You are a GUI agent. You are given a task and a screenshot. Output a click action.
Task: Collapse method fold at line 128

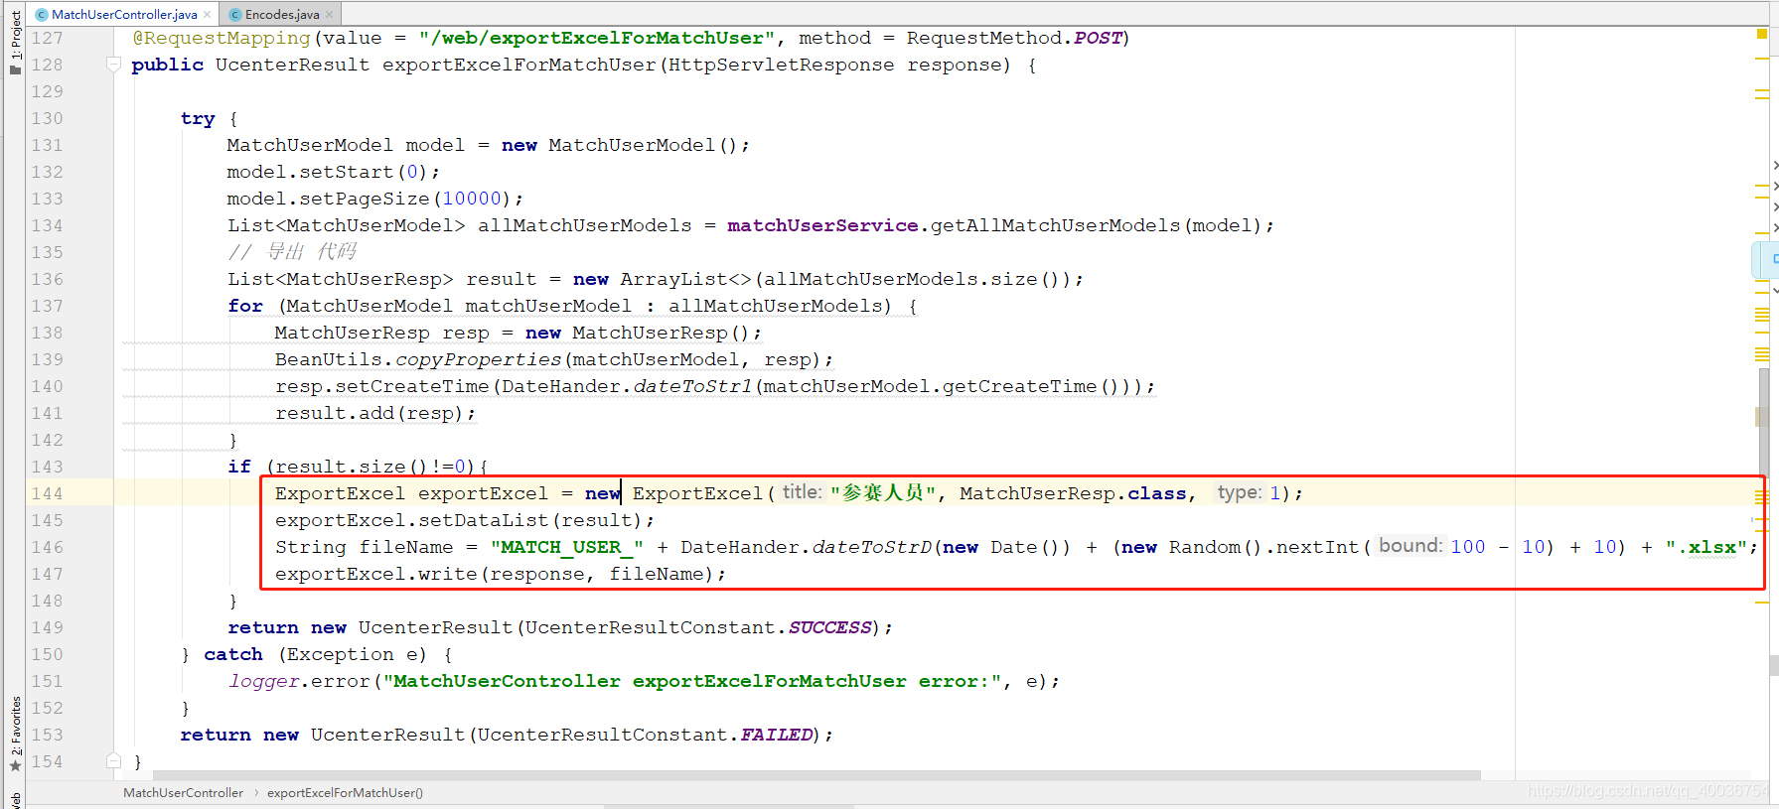coord(113,65)
